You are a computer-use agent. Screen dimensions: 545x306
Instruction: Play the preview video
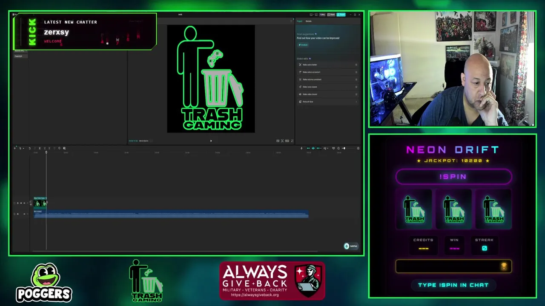pyautogui.click(x=211, y=141)
